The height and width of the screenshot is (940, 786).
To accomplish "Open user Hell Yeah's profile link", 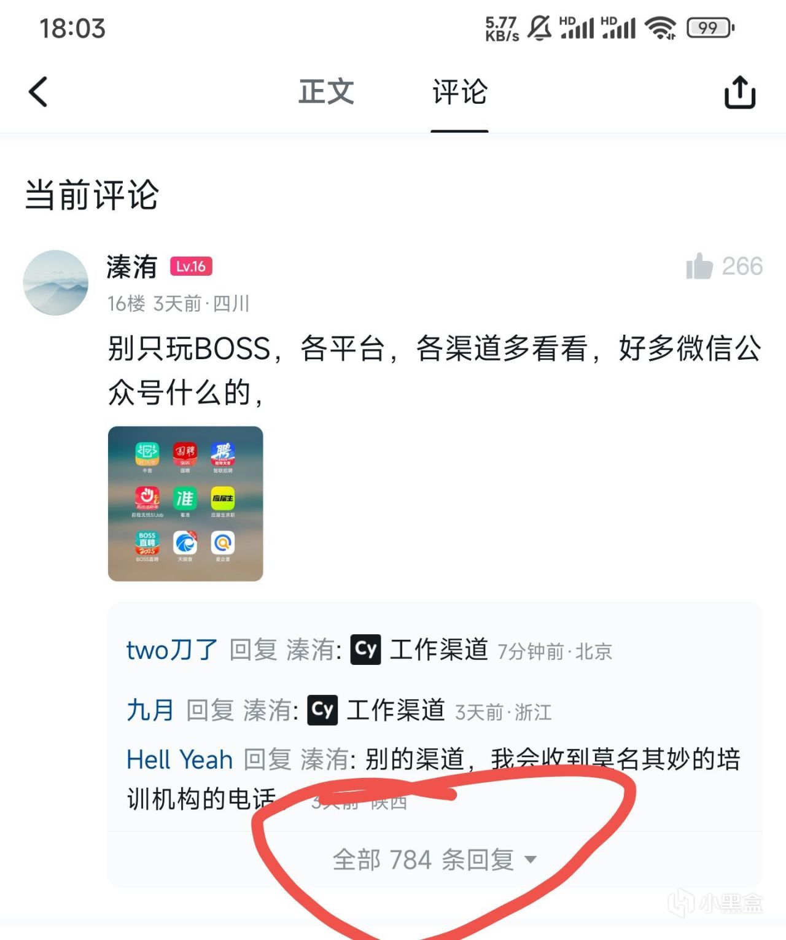I will 179,759.
